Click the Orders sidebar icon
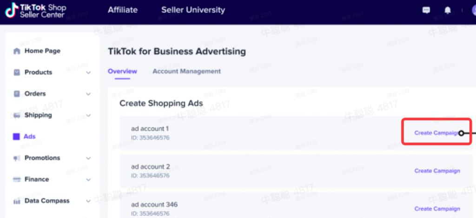476x218 pixels. point(17,94)
